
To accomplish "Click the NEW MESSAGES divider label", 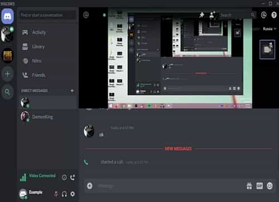I will pos(178,149).
